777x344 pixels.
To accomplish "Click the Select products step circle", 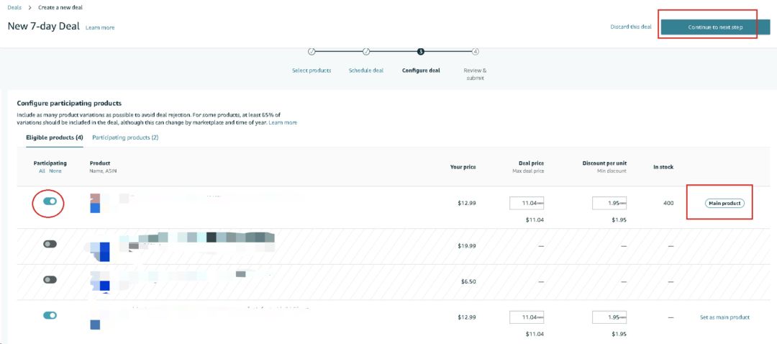I will pyautogui.click(x=312, y=52).
